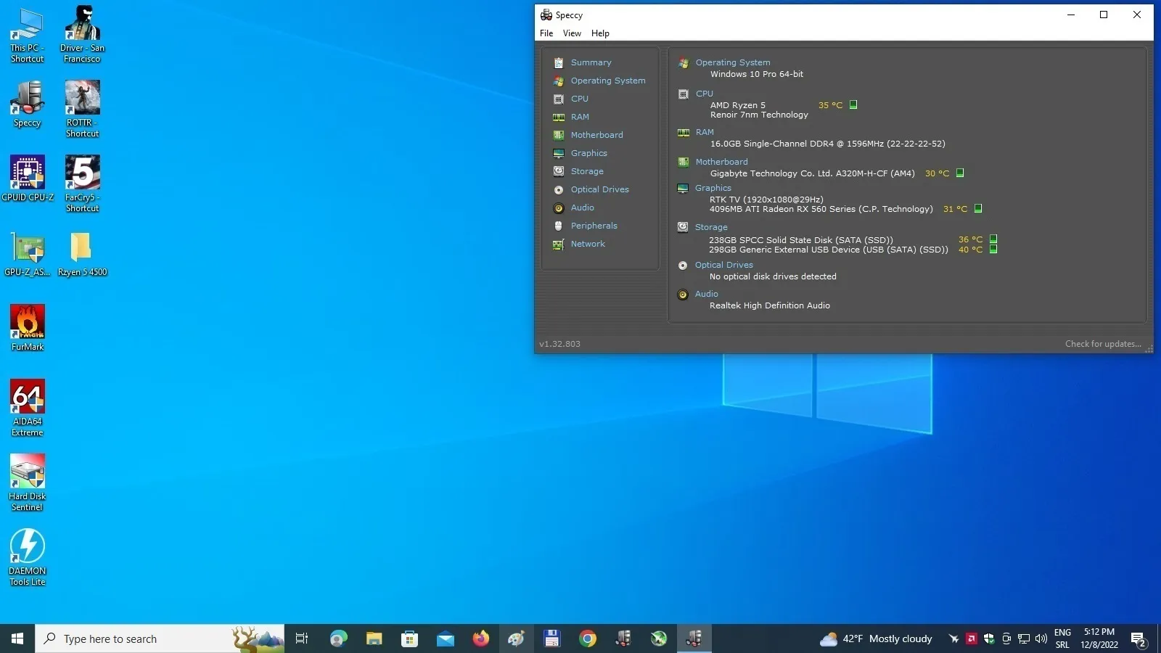The height and width of the screenshot is (653, 1161).
Task: Select FarCry5 shortcut on desktop
Action: tap(82, 184)
